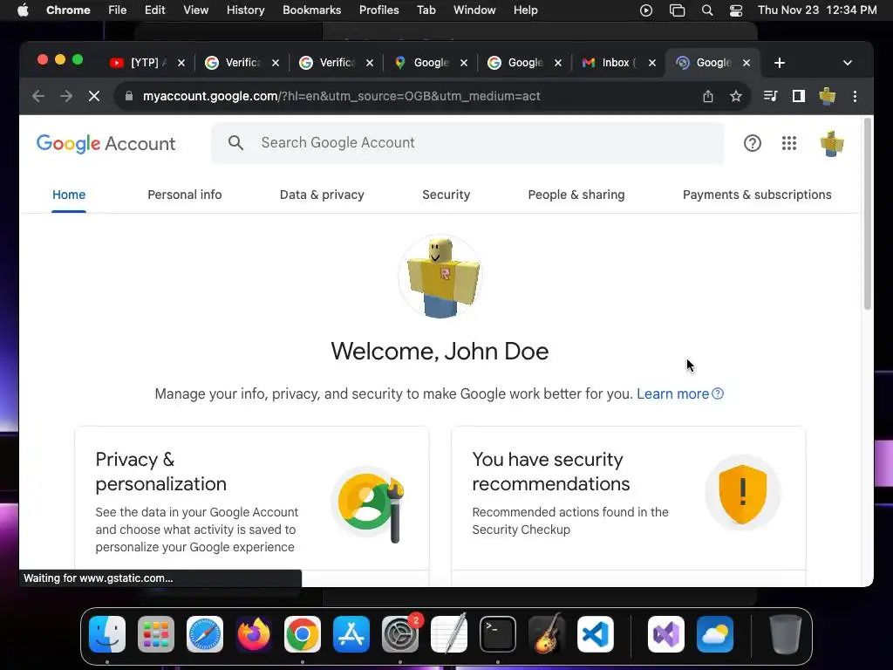Screen dimensions: 893x670
Task: Stop loading the page
Action: (94, 96)
